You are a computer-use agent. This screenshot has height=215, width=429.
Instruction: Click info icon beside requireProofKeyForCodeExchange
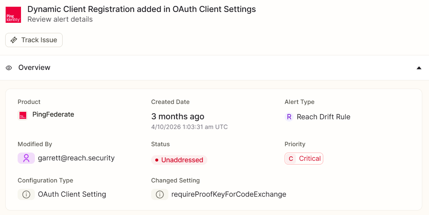tap(160, 194)
